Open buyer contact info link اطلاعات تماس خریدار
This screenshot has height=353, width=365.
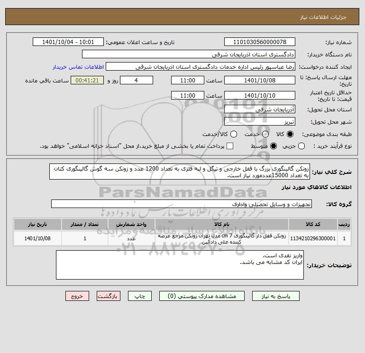coord(78,67)
